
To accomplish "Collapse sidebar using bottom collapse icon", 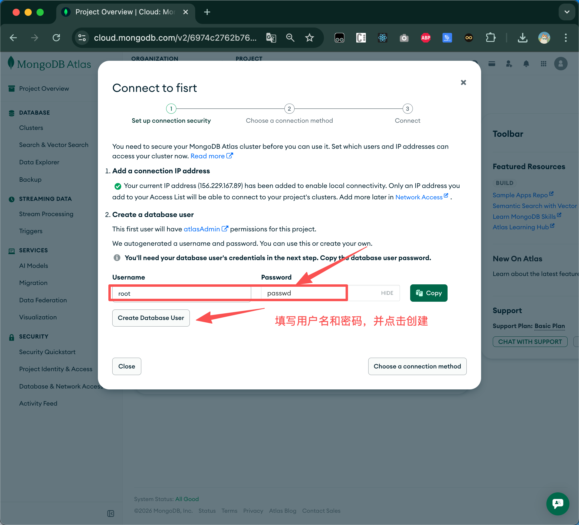I will click(110, 514).
